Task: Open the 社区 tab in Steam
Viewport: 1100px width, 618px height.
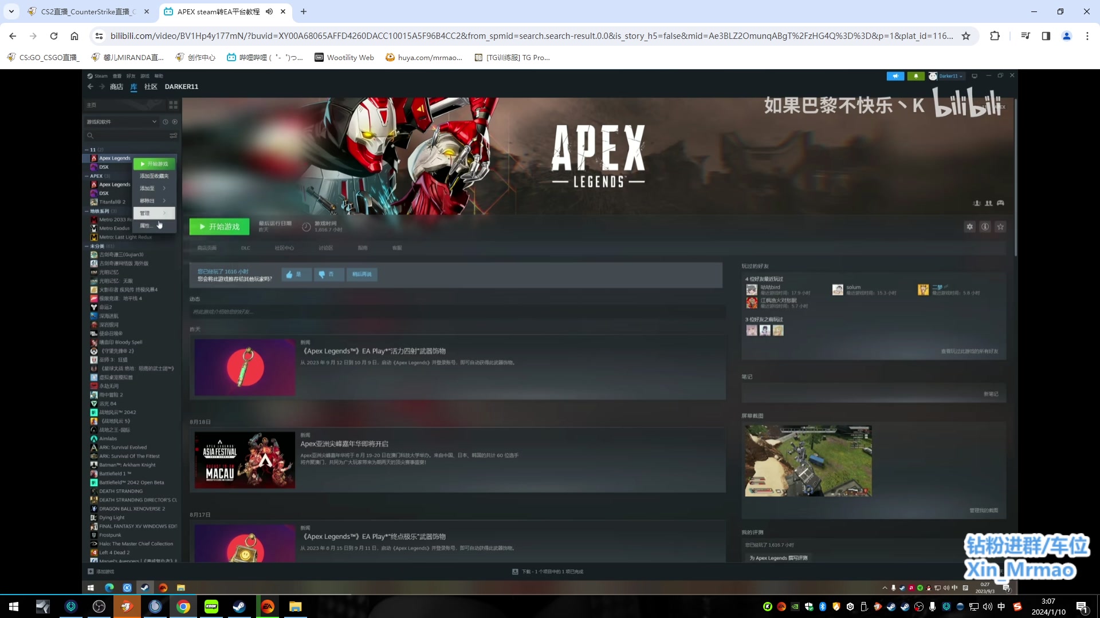Action: pos(151,87)
